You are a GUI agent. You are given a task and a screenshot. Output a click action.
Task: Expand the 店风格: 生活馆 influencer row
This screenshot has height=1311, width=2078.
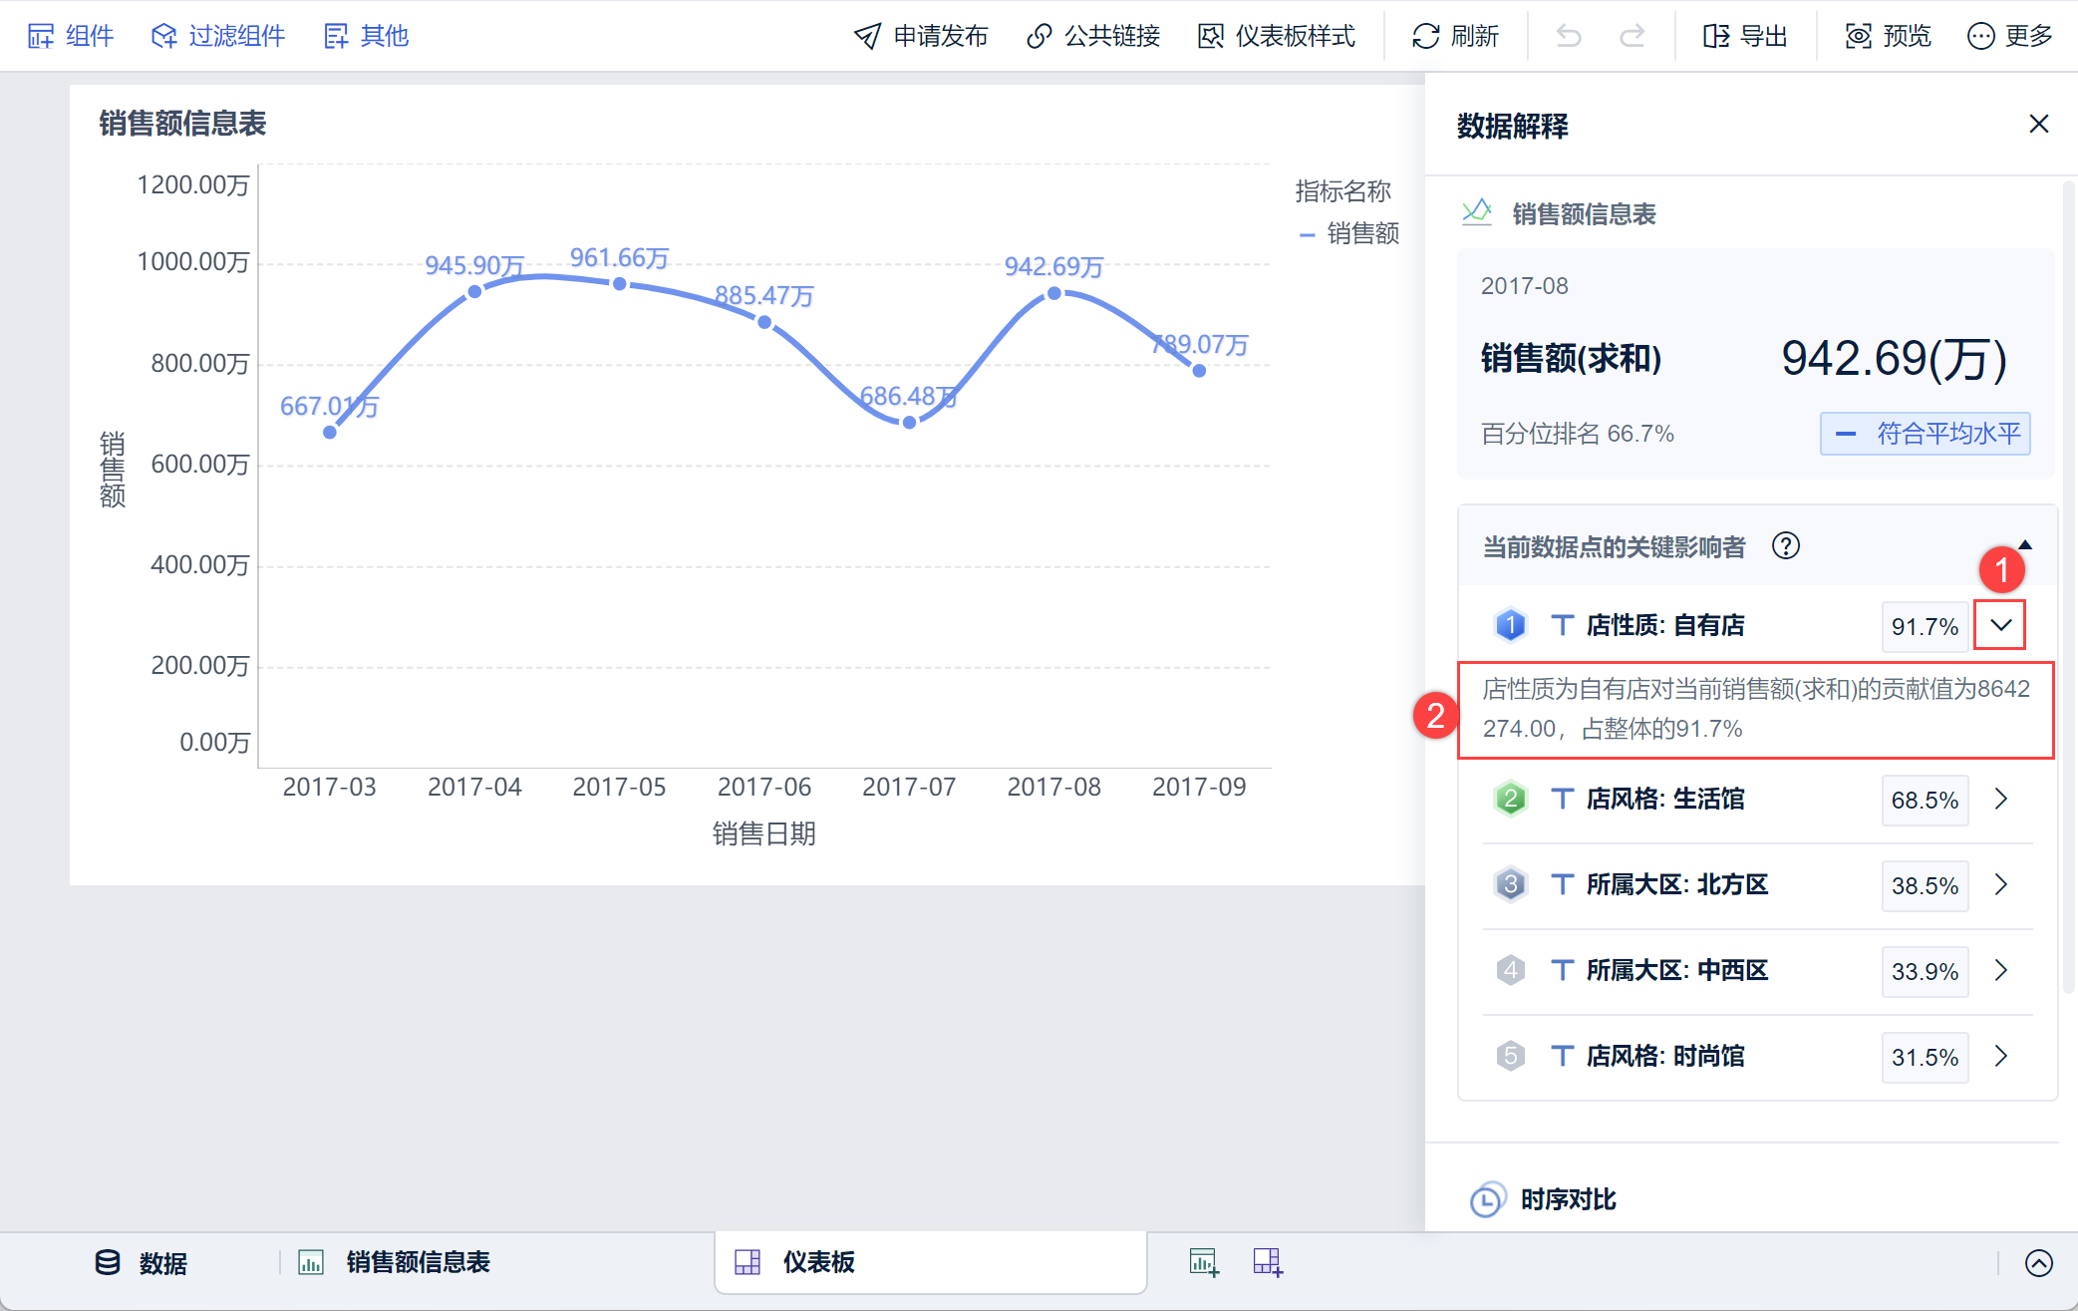[2000, 799]
